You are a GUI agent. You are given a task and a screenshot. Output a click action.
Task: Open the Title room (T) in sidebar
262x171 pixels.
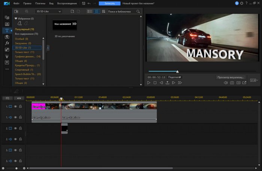click(7, 30)
